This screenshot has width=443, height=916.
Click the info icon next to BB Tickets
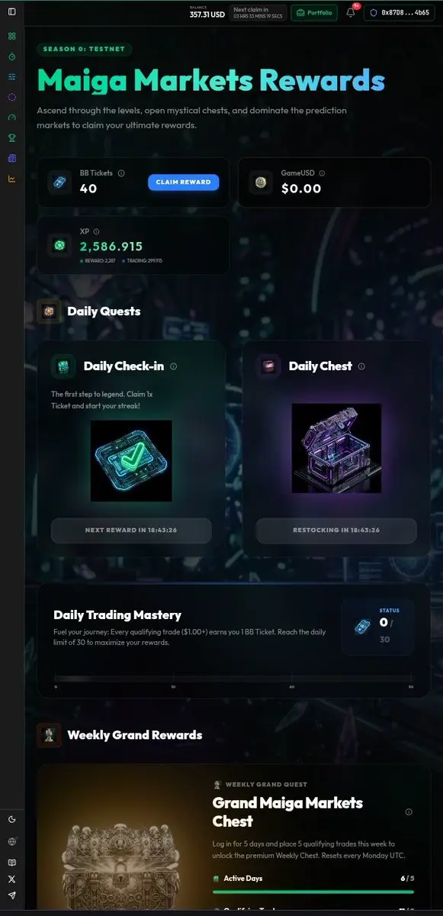tap(121, 173)
